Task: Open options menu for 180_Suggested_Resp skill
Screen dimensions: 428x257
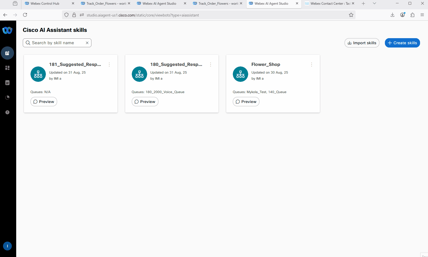Action: click(x=211, y=65)
